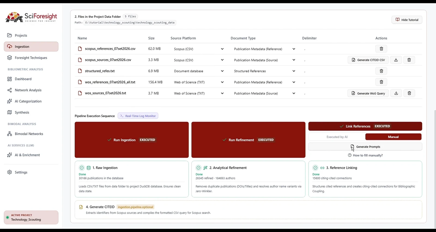436x232 pixels.
Task: Open Source Platform dropdown for wos_sources_07set2026.txt
Action: tap(199, 93)
